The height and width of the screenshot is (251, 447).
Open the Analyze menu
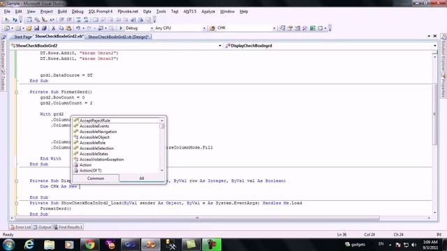point(208,11)
